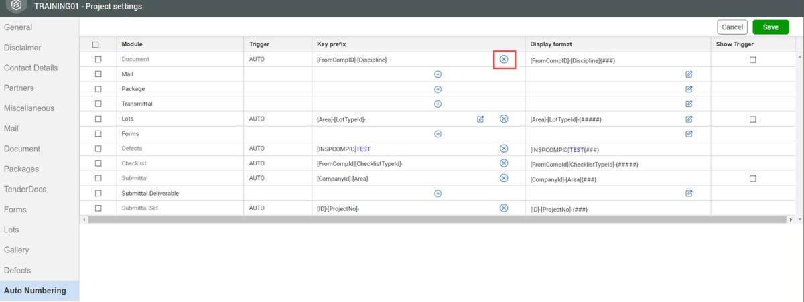The image size is (804, 302).
Task: Go to the Gallery settings page
Action: (17, 250)
